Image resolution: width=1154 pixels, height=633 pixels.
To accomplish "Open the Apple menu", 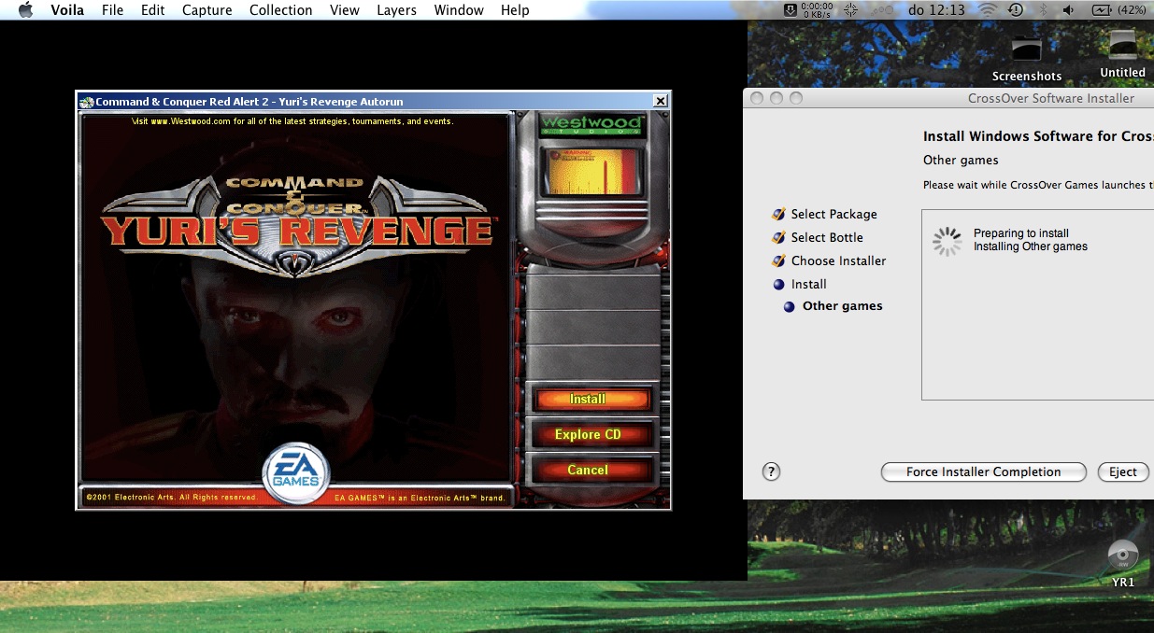I will tap(25, 10).
